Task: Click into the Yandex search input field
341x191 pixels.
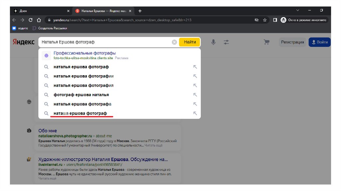Action: tap(106, 42)
